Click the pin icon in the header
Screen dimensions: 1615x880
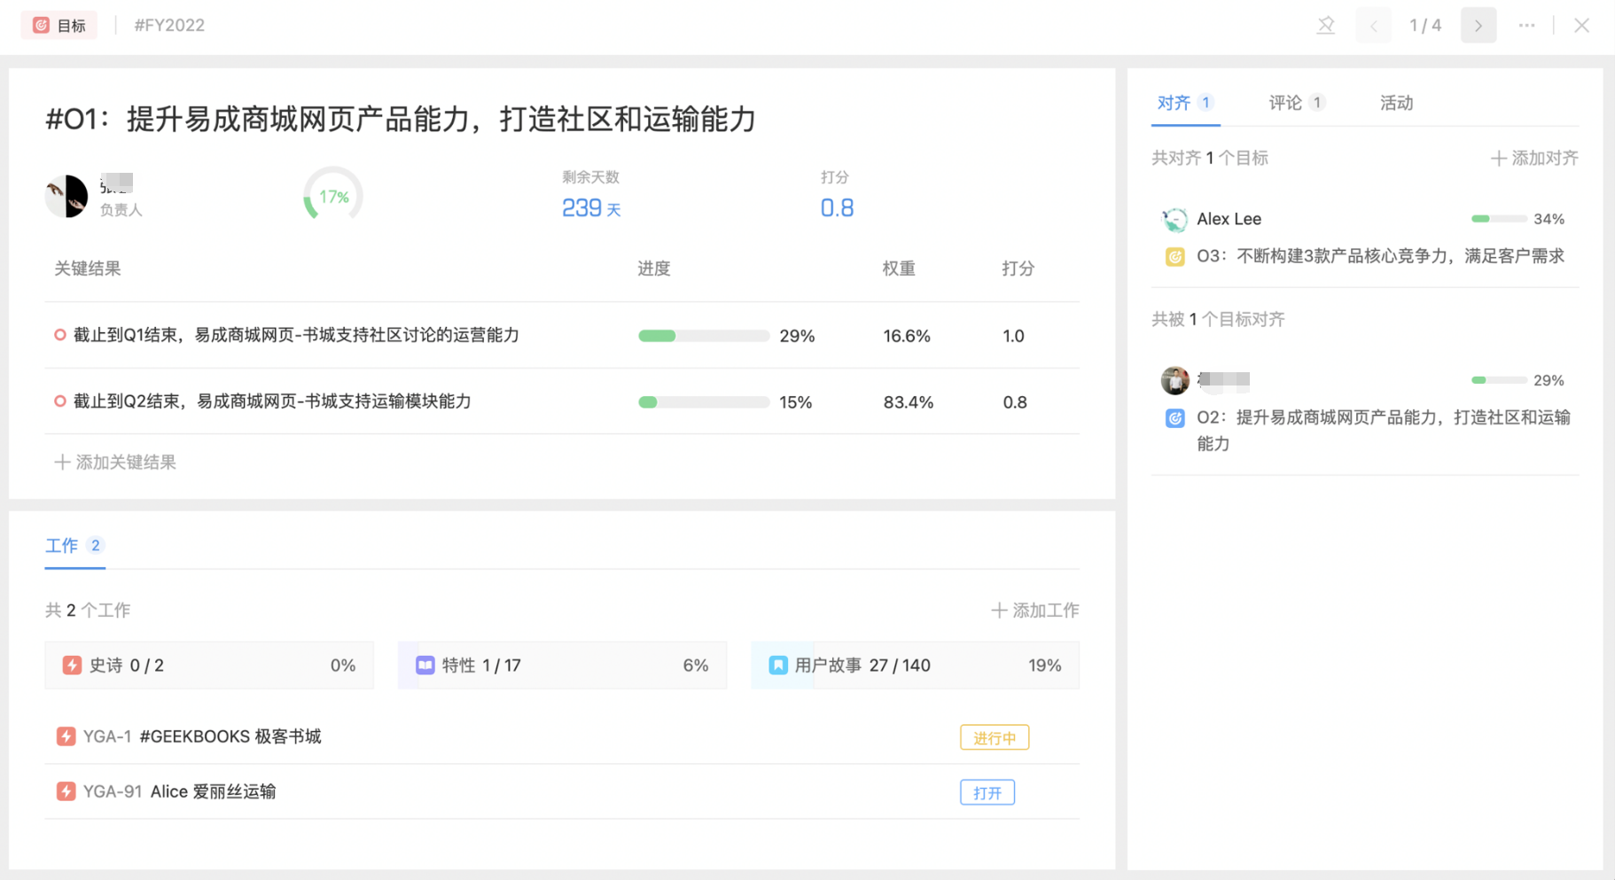click(1325, 26)
